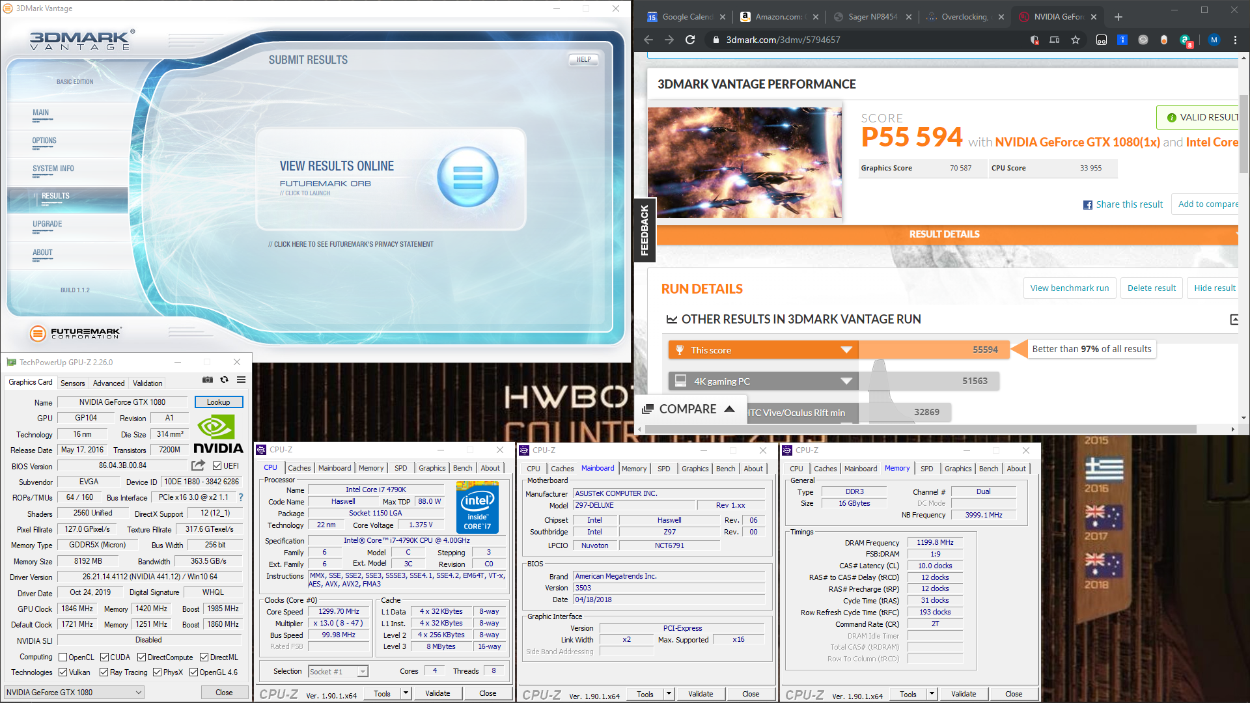Open Futuremark's privacy statement link

click(x=351, y=244)
